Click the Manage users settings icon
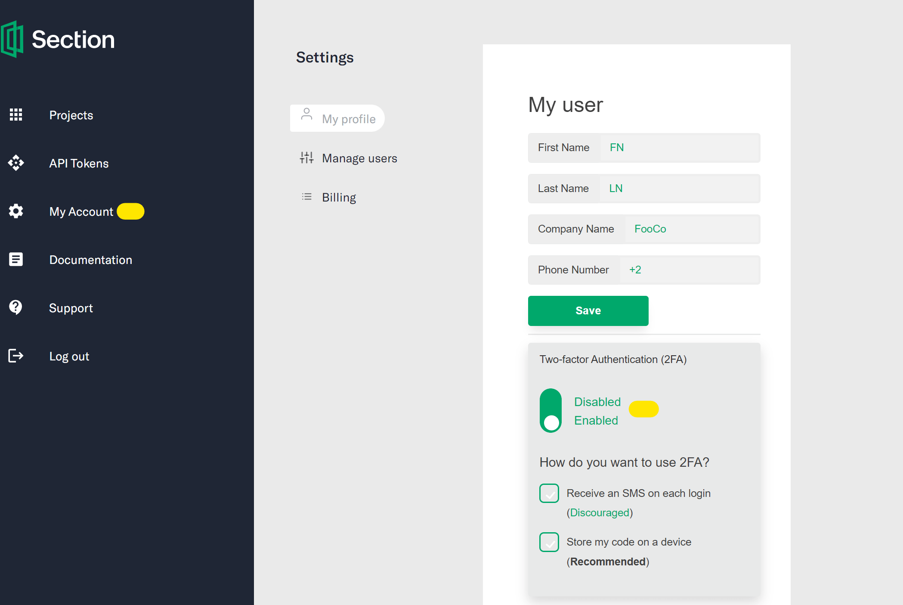Image resolution: width=903 pixels, height=605 pixels. [306, 157]
